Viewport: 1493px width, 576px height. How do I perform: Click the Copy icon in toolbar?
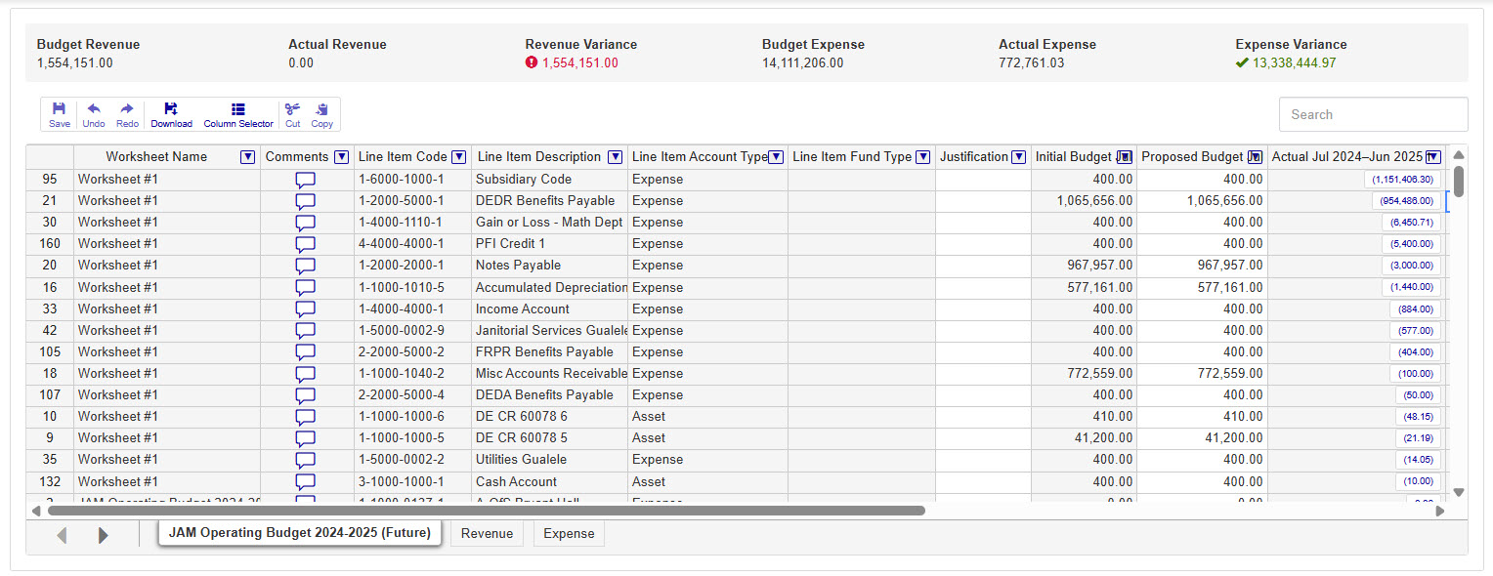tap(321, 114)
